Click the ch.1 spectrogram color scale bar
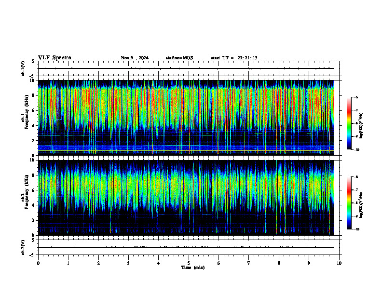The width and height of the screenshot is (382, 295). click(x=349, y=123)
